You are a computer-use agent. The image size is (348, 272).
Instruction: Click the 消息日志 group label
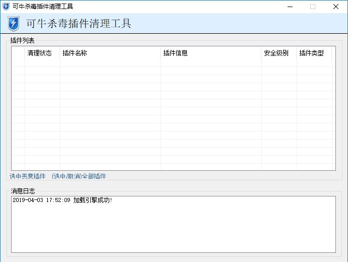click(x=23, y=191)
